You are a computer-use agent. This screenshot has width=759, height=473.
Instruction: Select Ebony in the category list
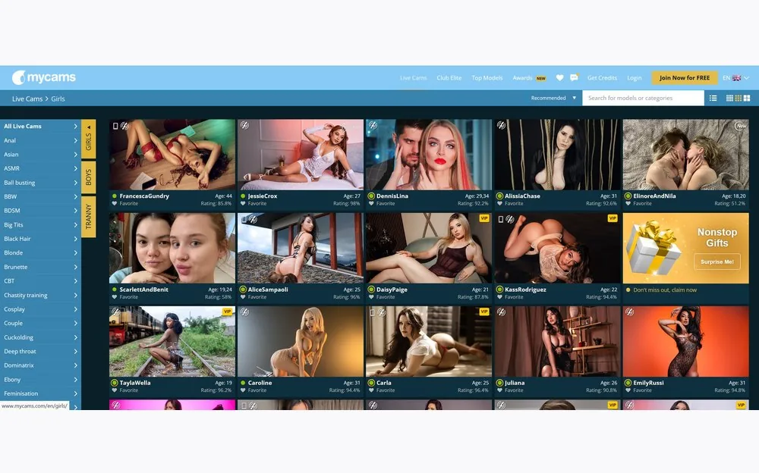coord(12,380)
